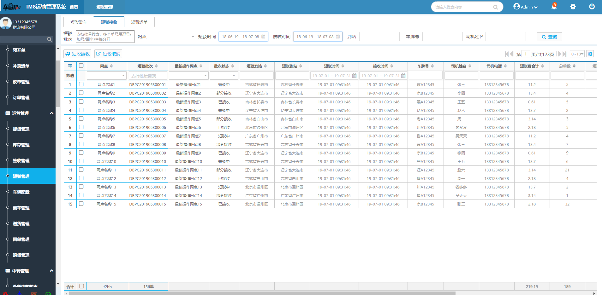Click the 短驳取消 button
Screen dimensions: 602x295
[x=108, y=54]
